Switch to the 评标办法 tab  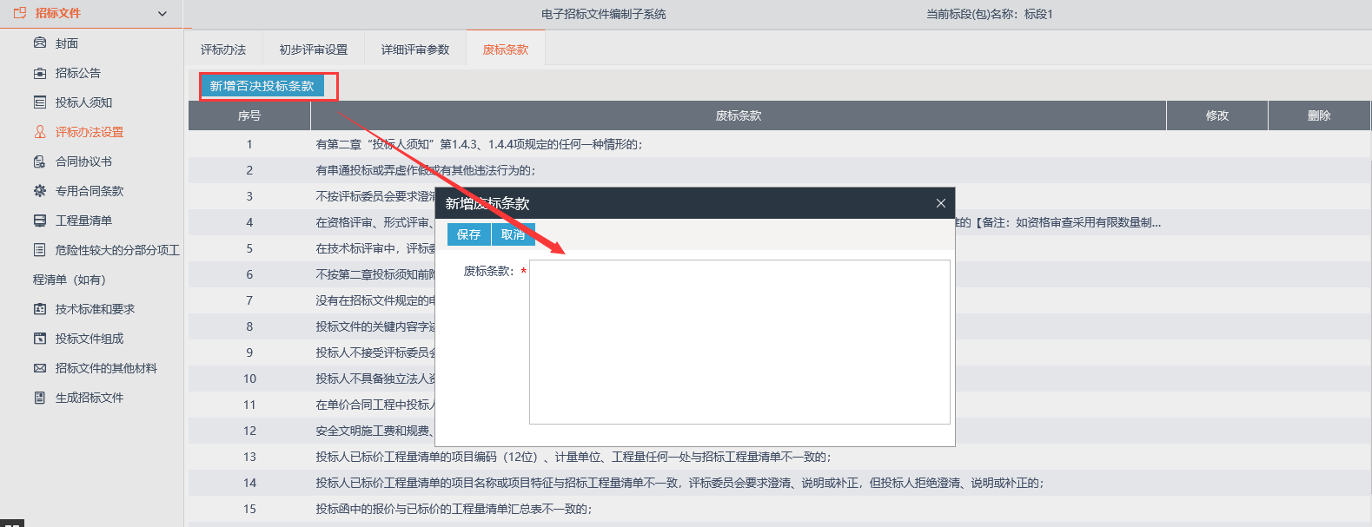pos(223,49)
